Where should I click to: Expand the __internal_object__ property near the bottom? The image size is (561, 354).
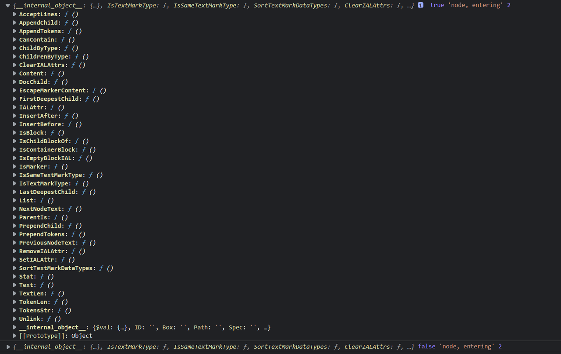(14, 327)
